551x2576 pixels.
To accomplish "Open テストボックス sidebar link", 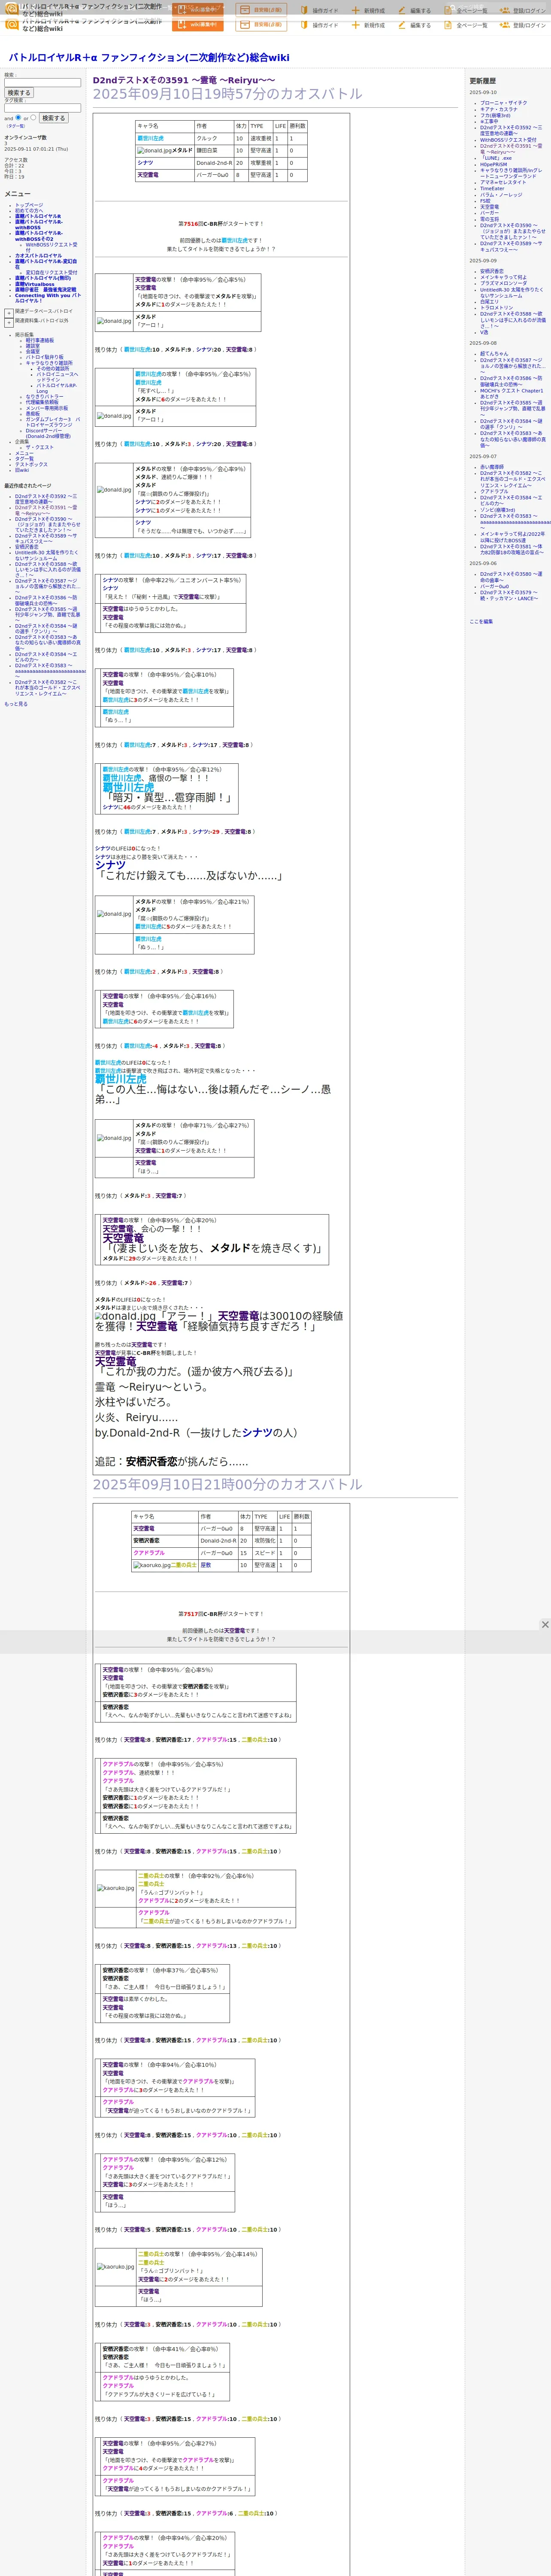I will coord(31,464).
